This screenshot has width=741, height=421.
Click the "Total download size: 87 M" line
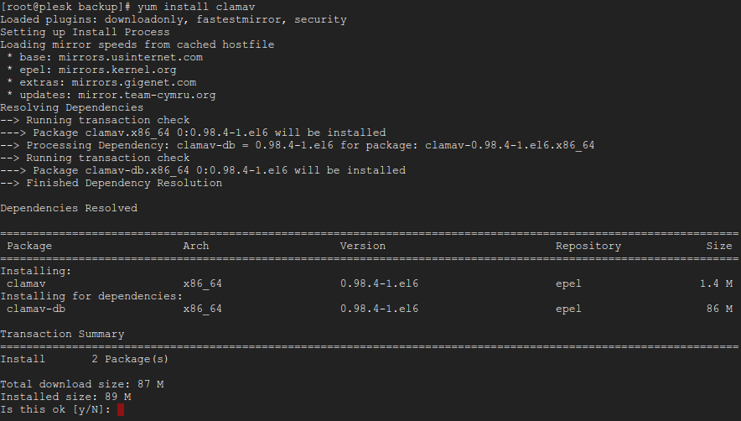click(82, 384)
